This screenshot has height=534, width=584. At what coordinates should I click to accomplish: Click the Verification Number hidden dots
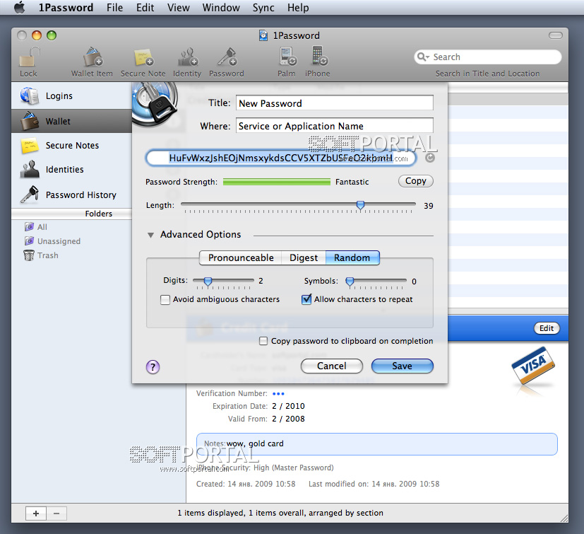pyautogui.click(x=278, y=394)
